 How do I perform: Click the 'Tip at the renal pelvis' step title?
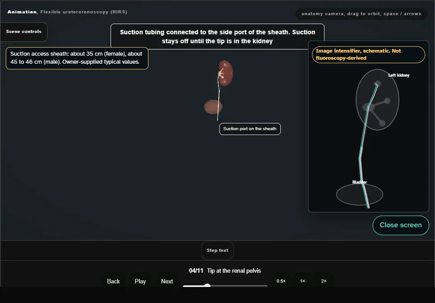234,271
